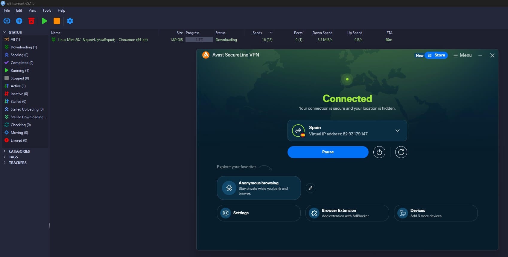The height and width of the screenshot is (257, 508).
Task: Click the green Start torrent play icon
Action: [45, 21]
